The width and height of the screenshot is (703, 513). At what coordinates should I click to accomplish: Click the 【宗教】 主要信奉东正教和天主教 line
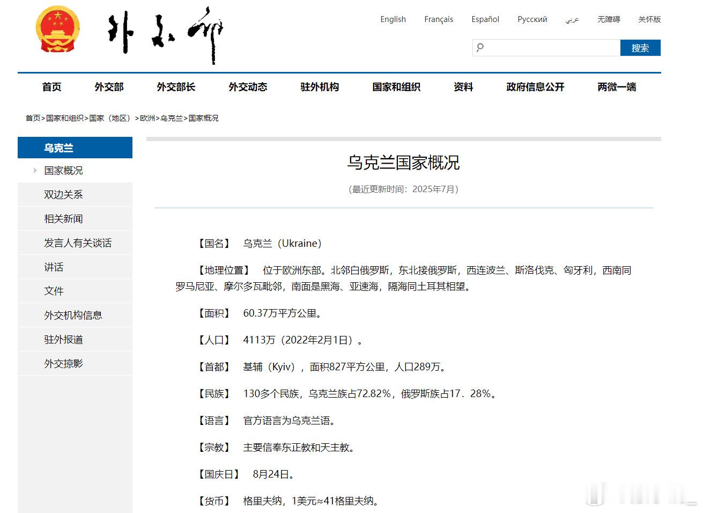(276, 448)
